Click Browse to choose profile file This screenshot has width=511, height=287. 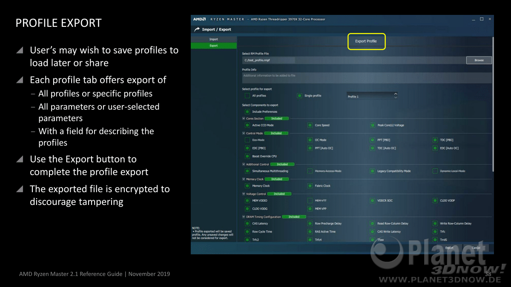tap(479, 60)
